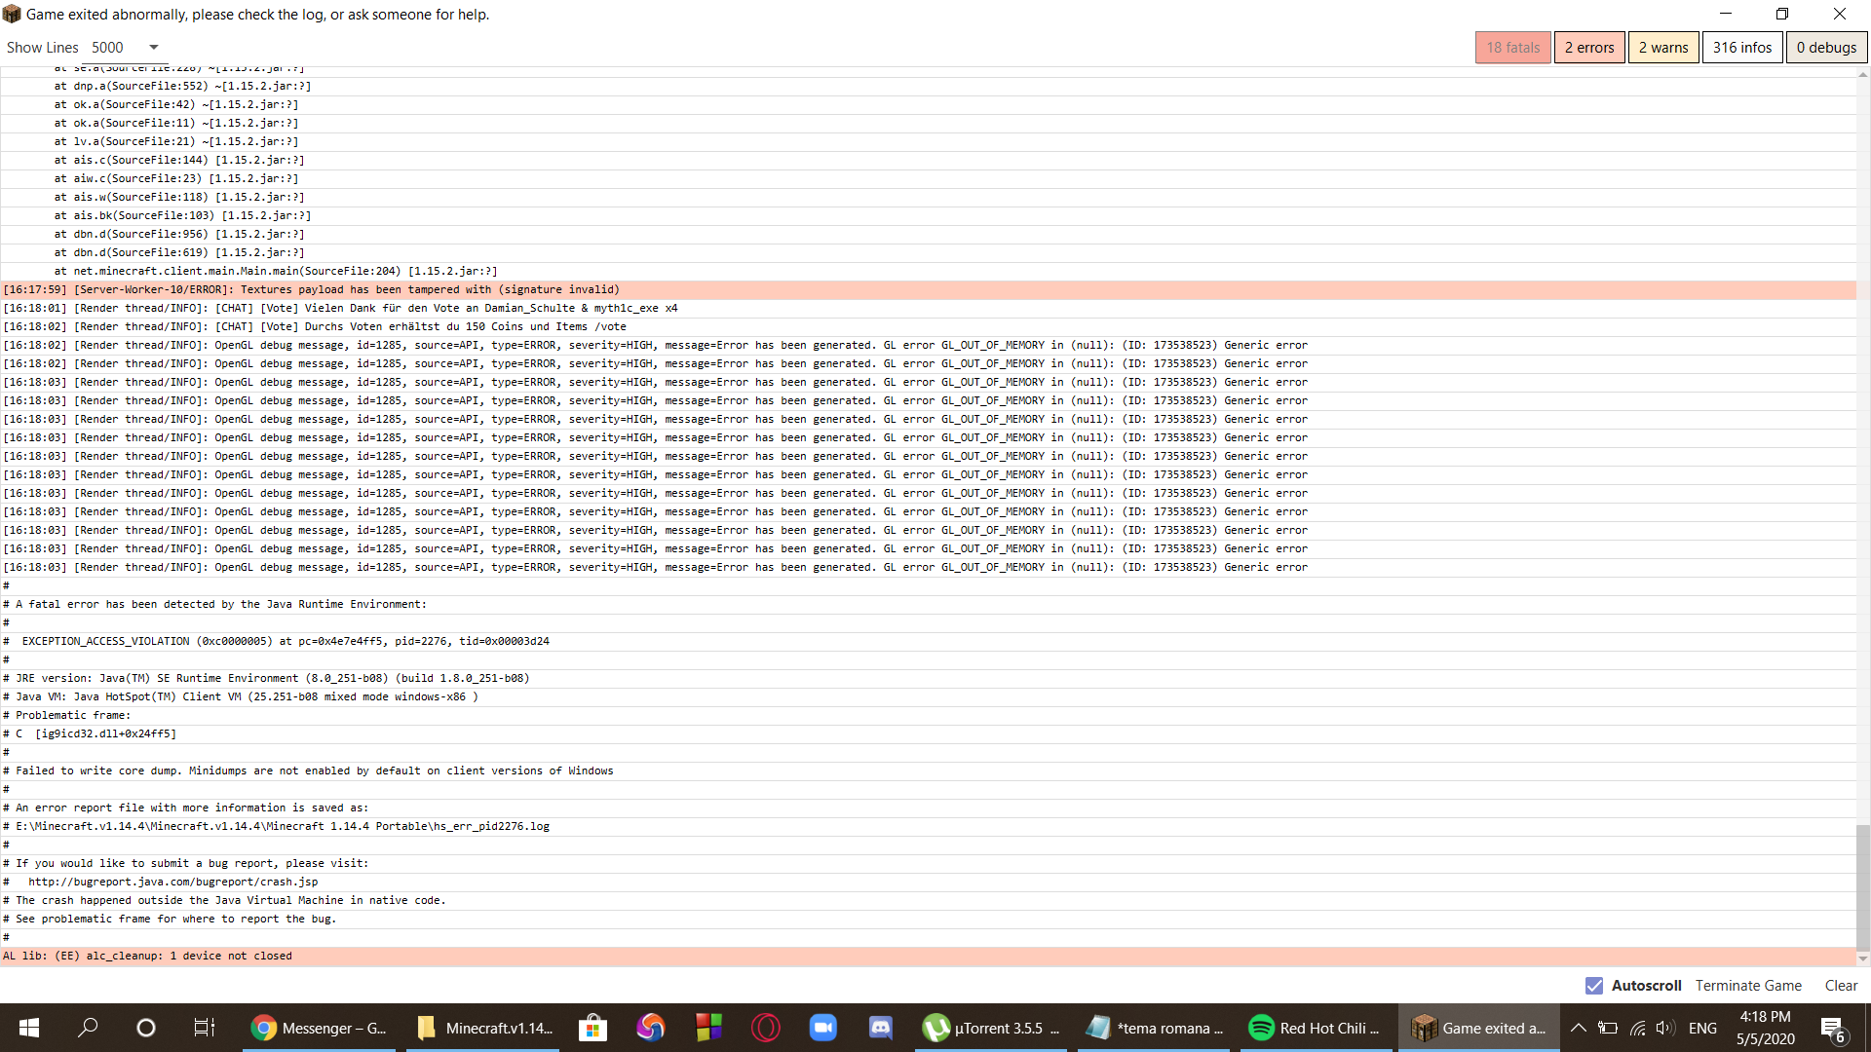Click Spotify Red Hot Chili taskbar icon
Viewport: 1871px width, 1052px height.
tap(1317, 1027)
